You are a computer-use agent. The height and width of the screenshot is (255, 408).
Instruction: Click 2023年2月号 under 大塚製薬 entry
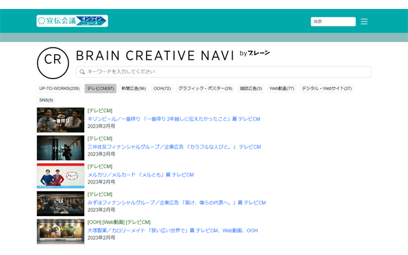(x=101, y=238)
